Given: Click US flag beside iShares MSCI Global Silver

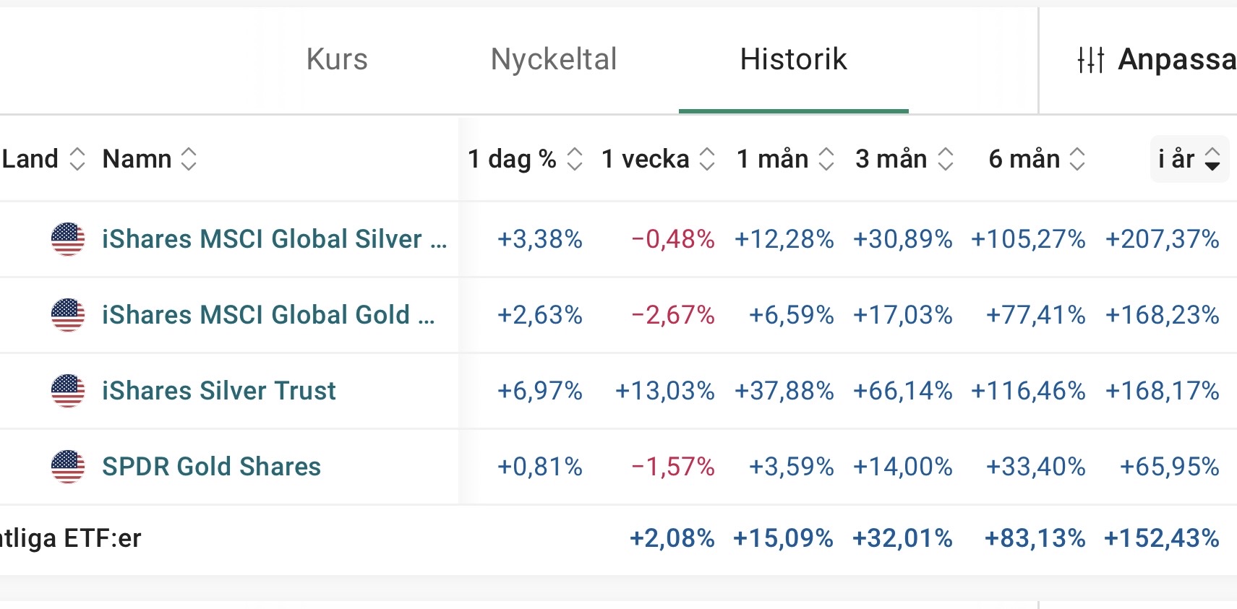Looking at the screenshot, I should point(68,239).
